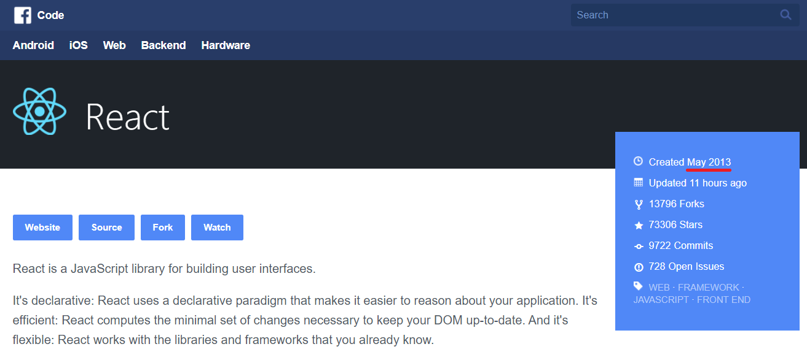Open the Android category
Screen dimensions: 807x352
(33, 45)
